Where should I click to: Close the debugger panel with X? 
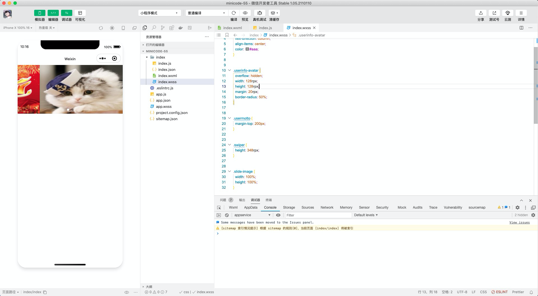point(530,200)
